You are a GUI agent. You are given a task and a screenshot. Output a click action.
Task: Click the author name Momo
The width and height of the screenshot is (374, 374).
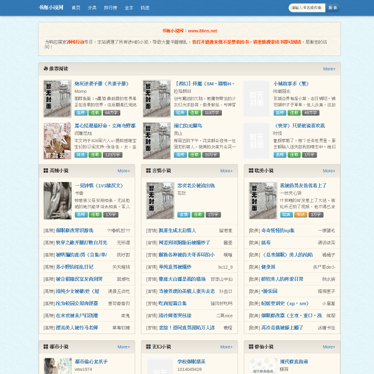(x=80, y=92)
